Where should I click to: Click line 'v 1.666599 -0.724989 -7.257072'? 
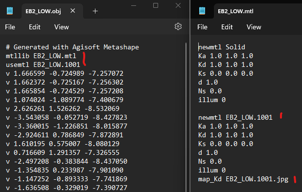(64, 73)
